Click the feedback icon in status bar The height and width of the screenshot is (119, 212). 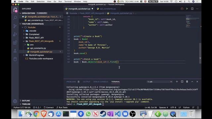(x=193, y=107)
